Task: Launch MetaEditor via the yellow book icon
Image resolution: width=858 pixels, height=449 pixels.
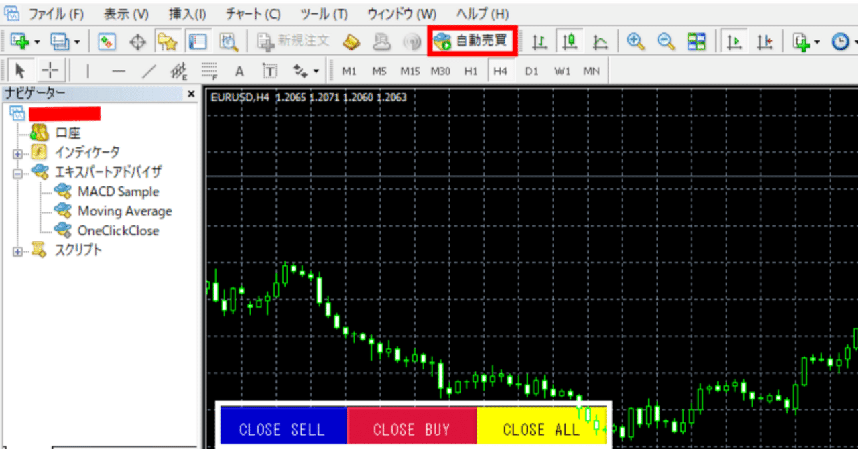Action: (352, 42)
